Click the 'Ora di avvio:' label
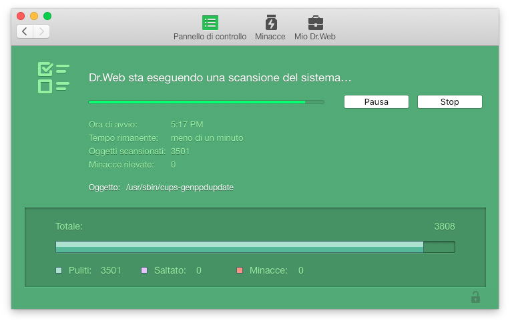 click(113, 125)
